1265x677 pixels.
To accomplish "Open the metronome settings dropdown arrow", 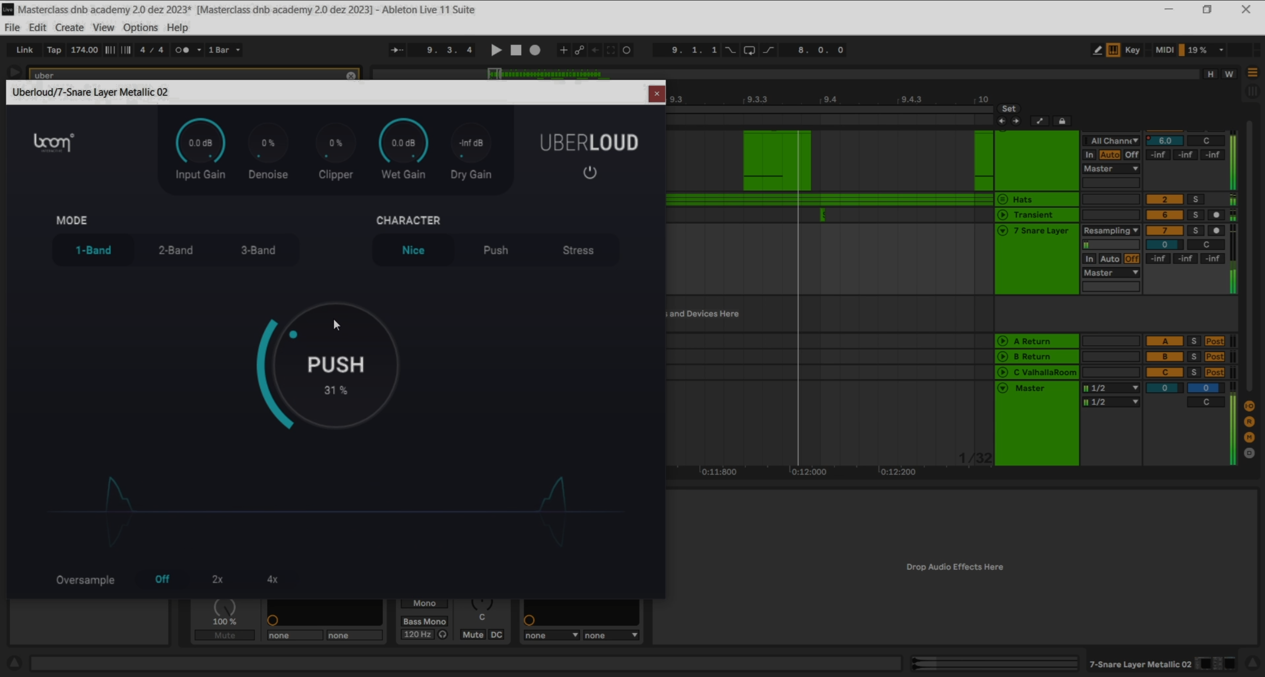I will 199,50.
